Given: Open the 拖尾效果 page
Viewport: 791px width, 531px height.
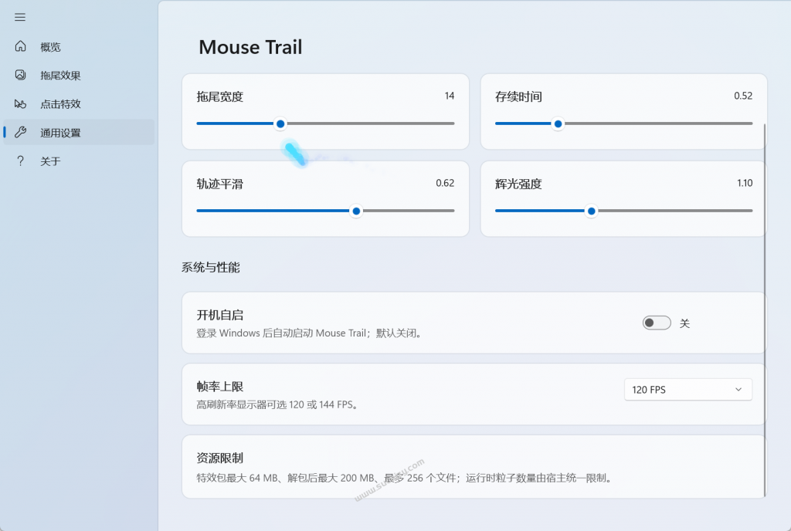Looking at the screenshot, I should (x=79, y=75).
